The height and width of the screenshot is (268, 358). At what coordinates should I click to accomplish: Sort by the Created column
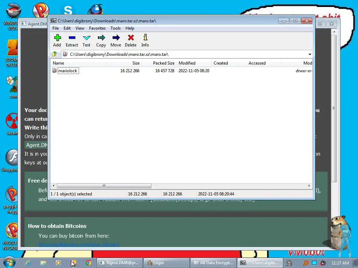[229, 63]
